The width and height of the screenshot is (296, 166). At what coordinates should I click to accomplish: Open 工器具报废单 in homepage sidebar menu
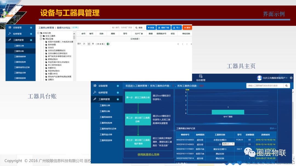(x=106, y=140)
